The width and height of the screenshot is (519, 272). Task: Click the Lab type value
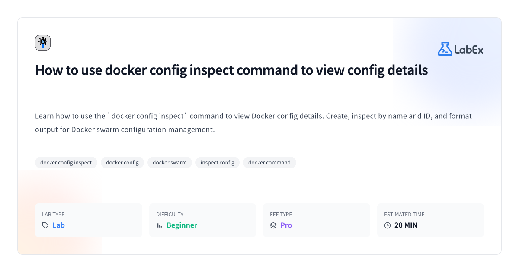tap(58, 225)
